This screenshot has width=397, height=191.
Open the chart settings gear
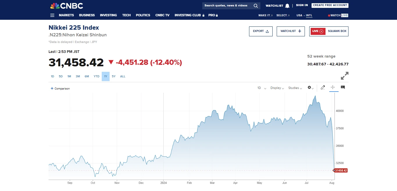(309, 88)
